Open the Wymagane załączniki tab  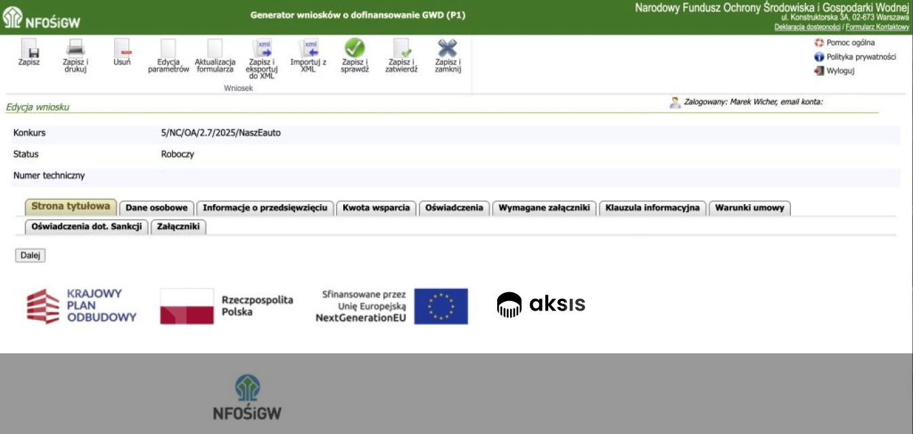pos(544,208)
